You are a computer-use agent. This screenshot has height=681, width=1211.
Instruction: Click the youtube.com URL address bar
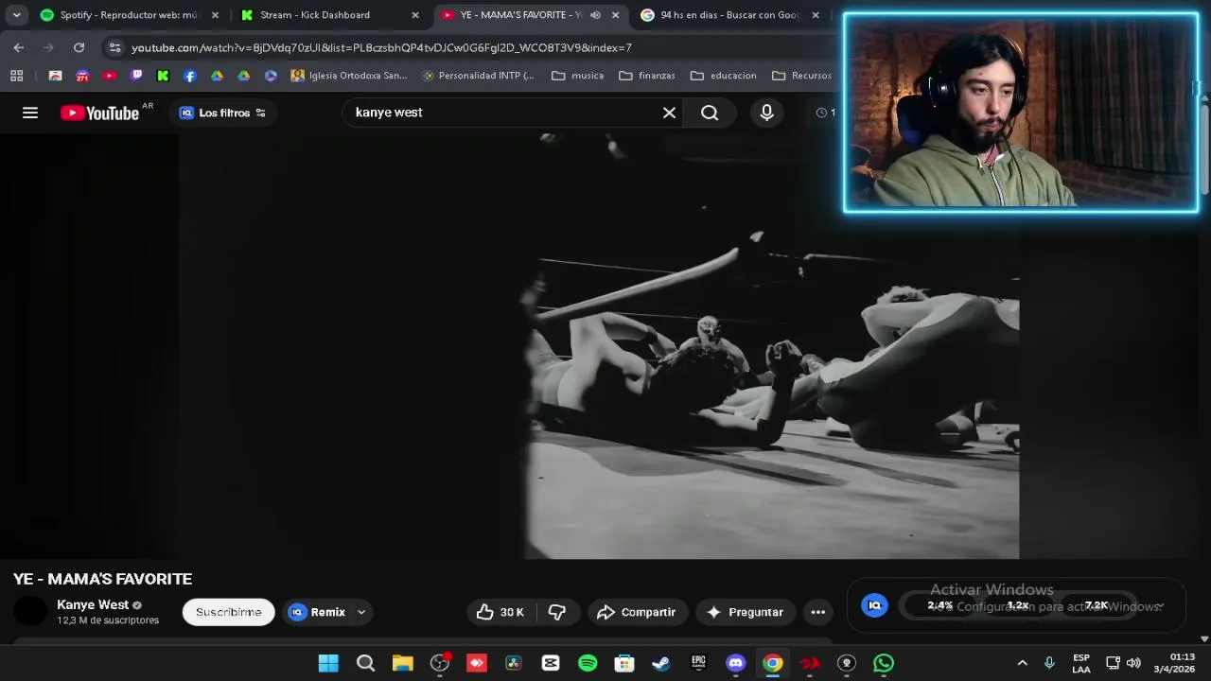[x=381, y=47]
